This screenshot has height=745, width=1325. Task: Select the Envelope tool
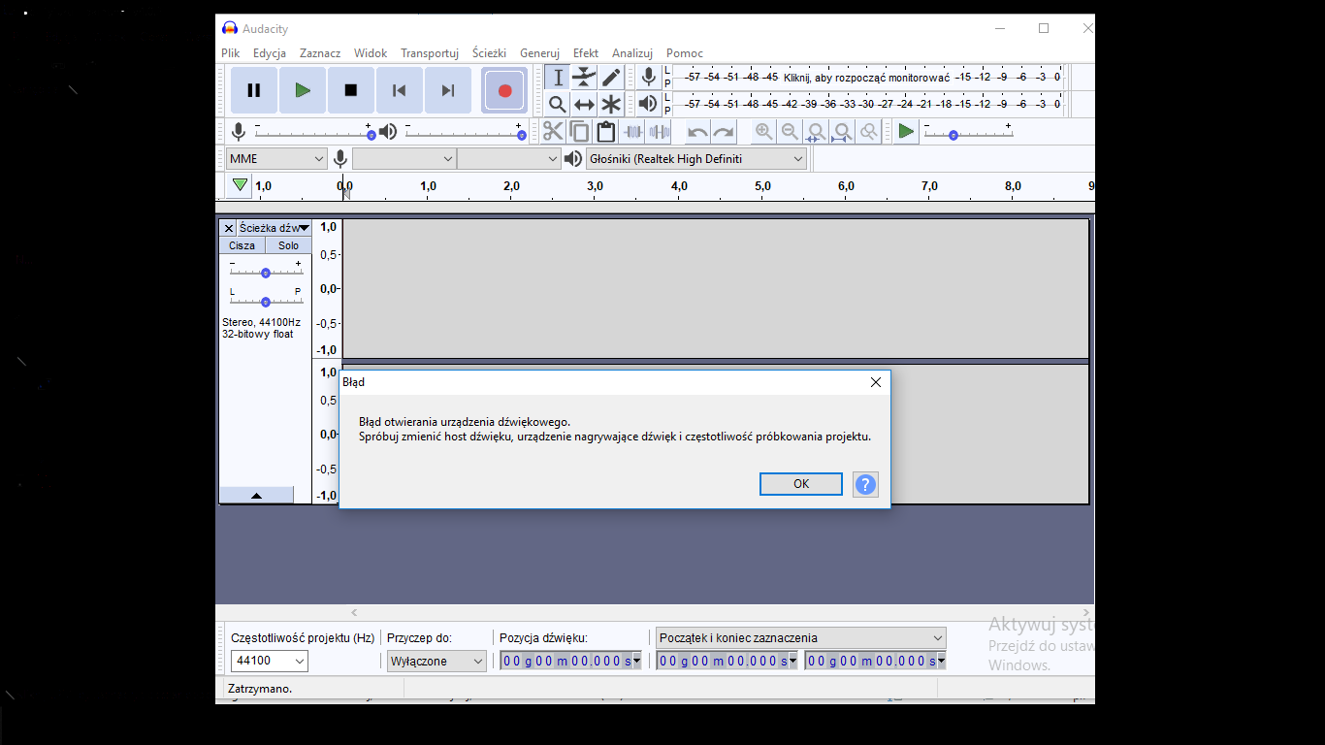point(584,78)
